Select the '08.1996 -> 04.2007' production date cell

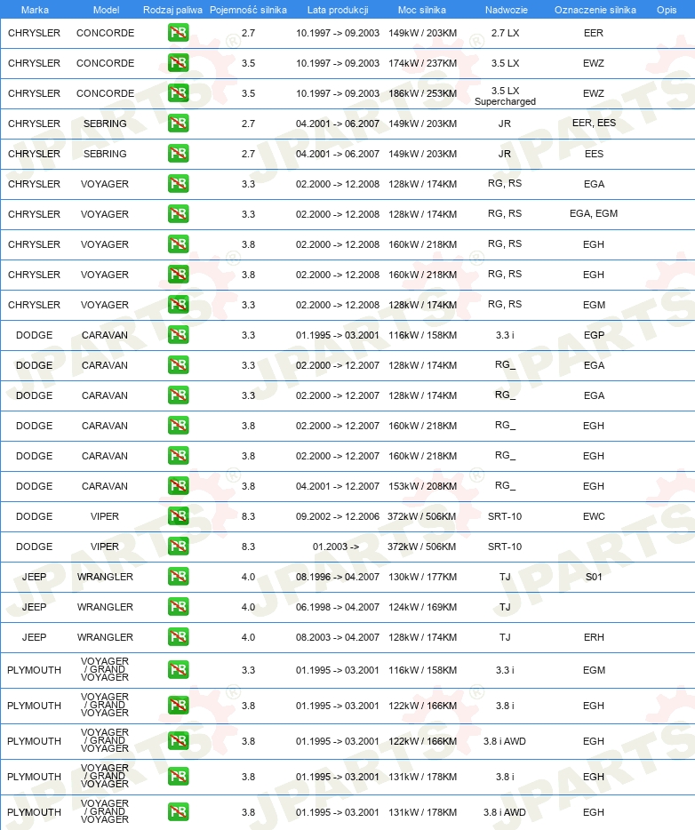(x=338, y=577)
